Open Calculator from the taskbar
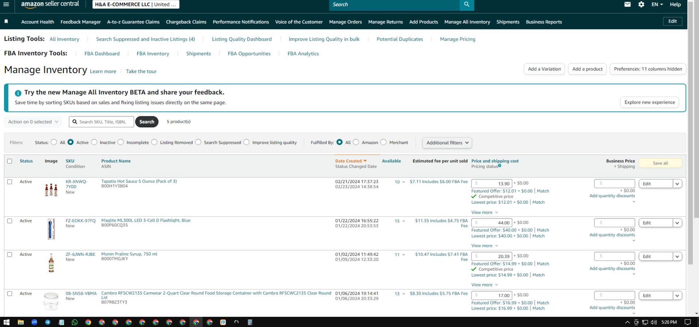The width and height of the screenshot is (699, 327). [x=250, y=322]
